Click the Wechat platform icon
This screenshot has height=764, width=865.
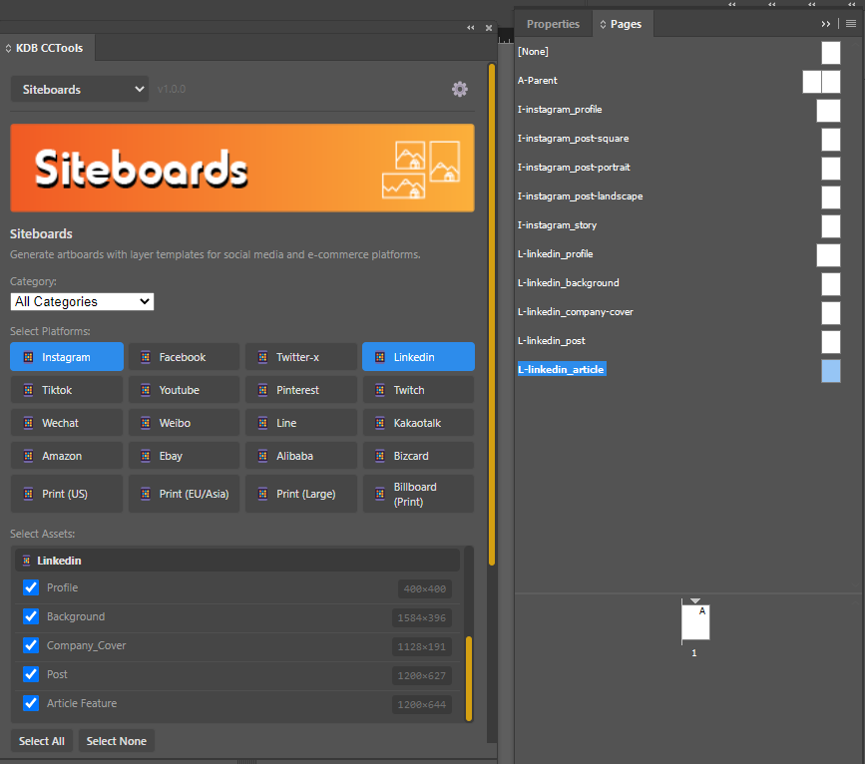[28, 423]
